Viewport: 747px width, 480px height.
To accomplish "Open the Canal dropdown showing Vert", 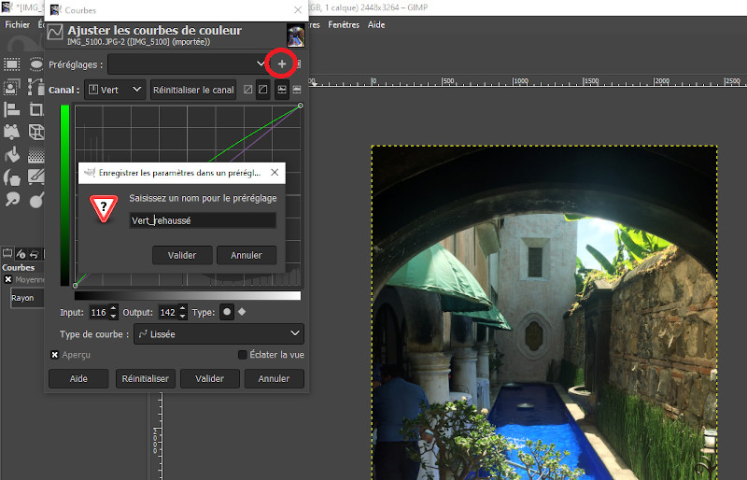I will (116, 90).
